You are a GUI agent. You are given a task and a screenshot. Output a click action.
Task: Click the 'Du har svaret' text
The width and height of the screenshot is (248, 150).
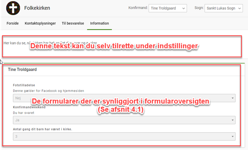[24, 113]
